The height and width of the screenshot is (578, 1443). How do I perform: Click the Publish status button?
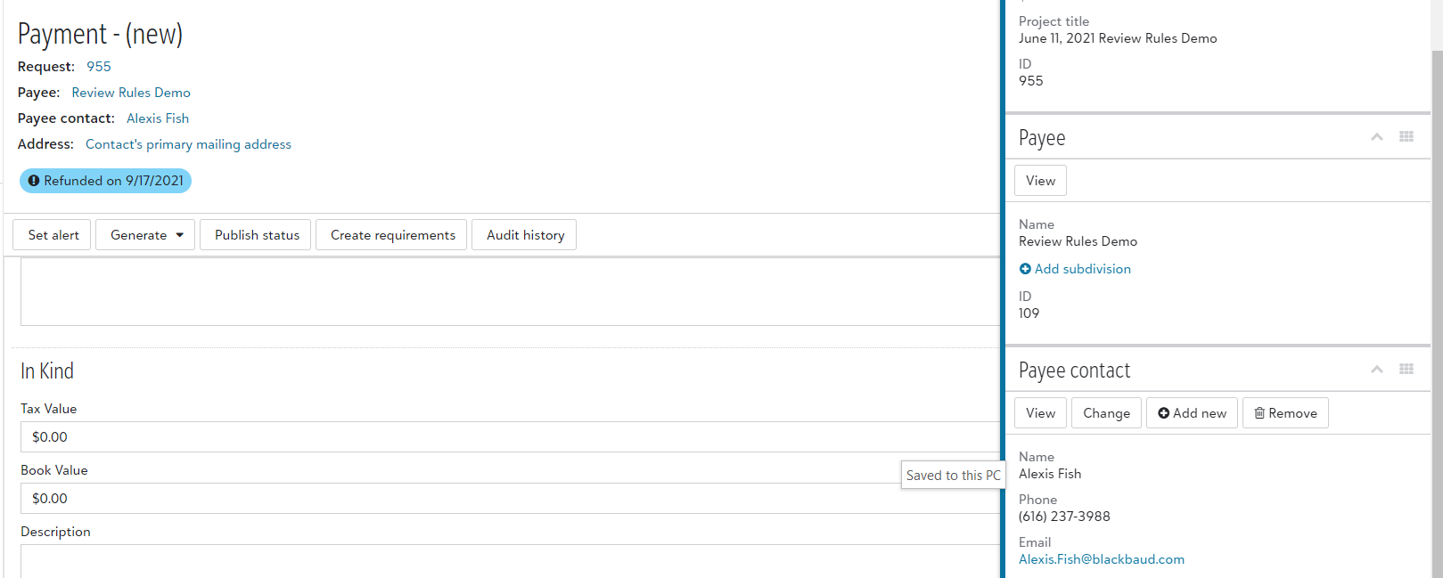(x=257, y=235)
